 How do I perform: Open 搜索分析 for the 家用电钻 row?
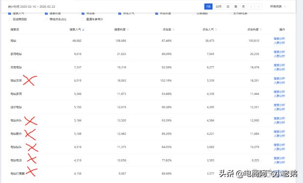pos(279,52)
